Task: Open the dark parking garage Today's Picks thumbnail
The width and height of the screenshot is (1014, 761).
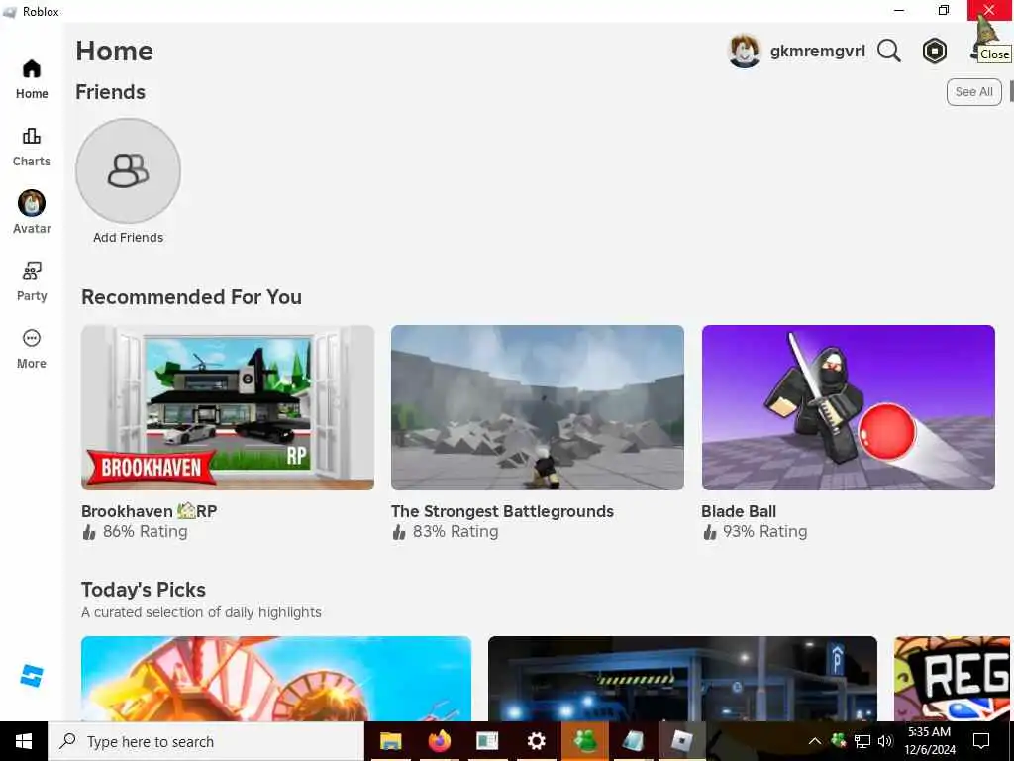Action: (x=682, y=678)
